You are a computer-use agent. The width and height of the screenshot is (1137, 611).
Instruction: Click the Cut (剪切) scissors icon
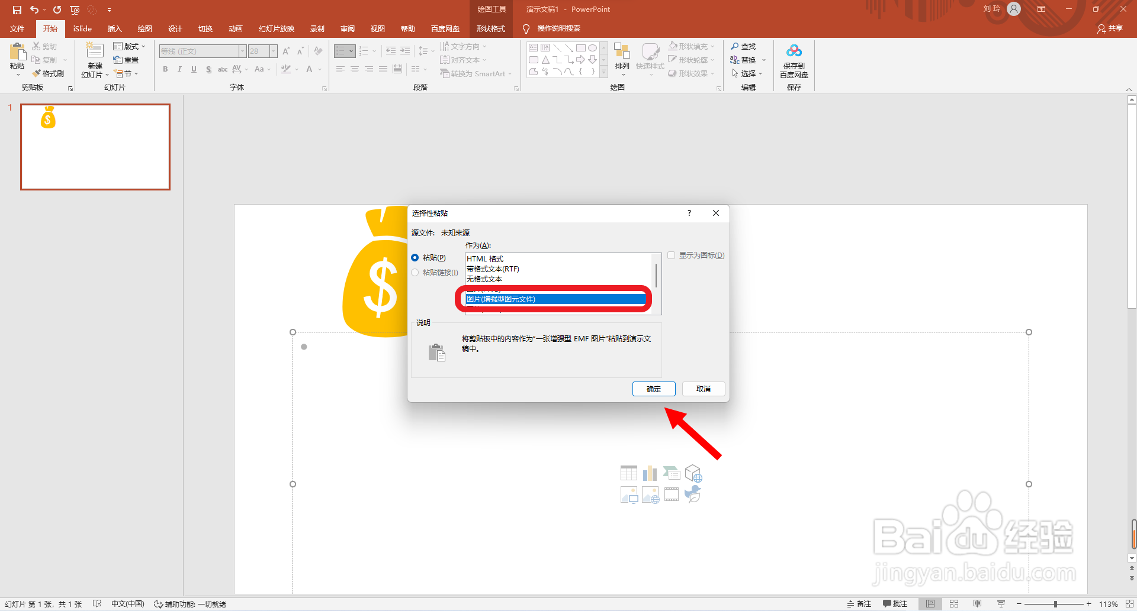(36, 46)
